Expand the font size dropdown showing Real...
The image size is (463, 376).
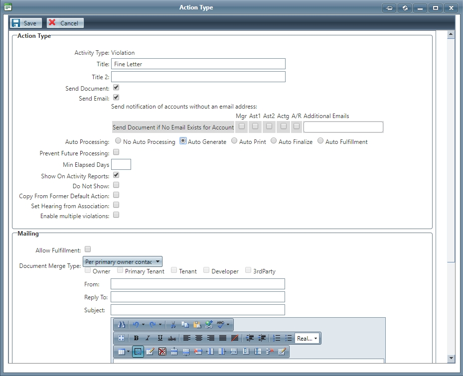pyautogui.click(x=316, y=338)
